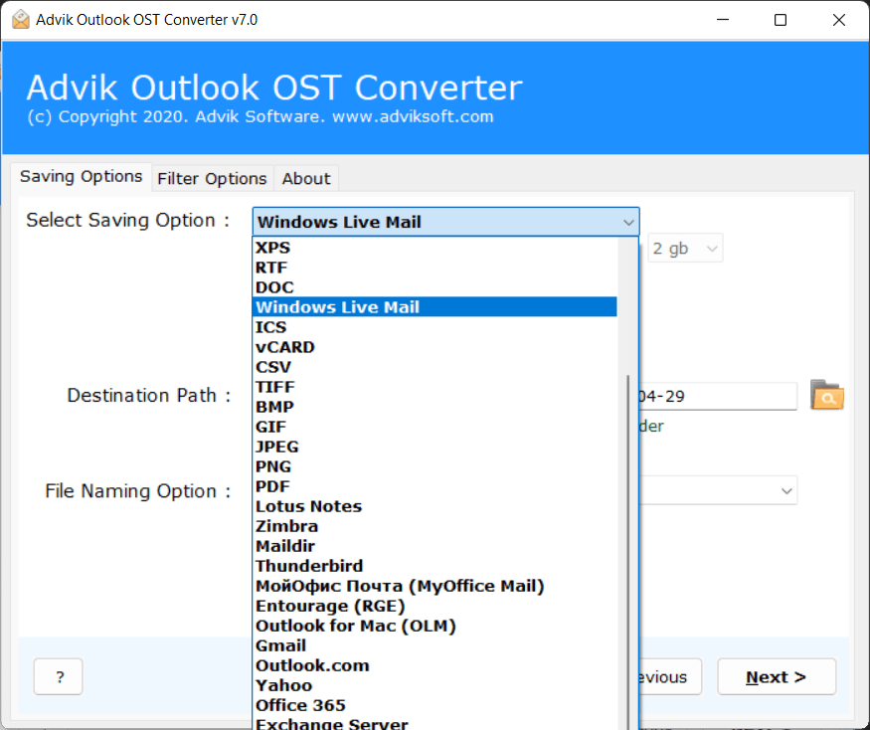
Task: Click the Previous button
Action: coord(670,676)
